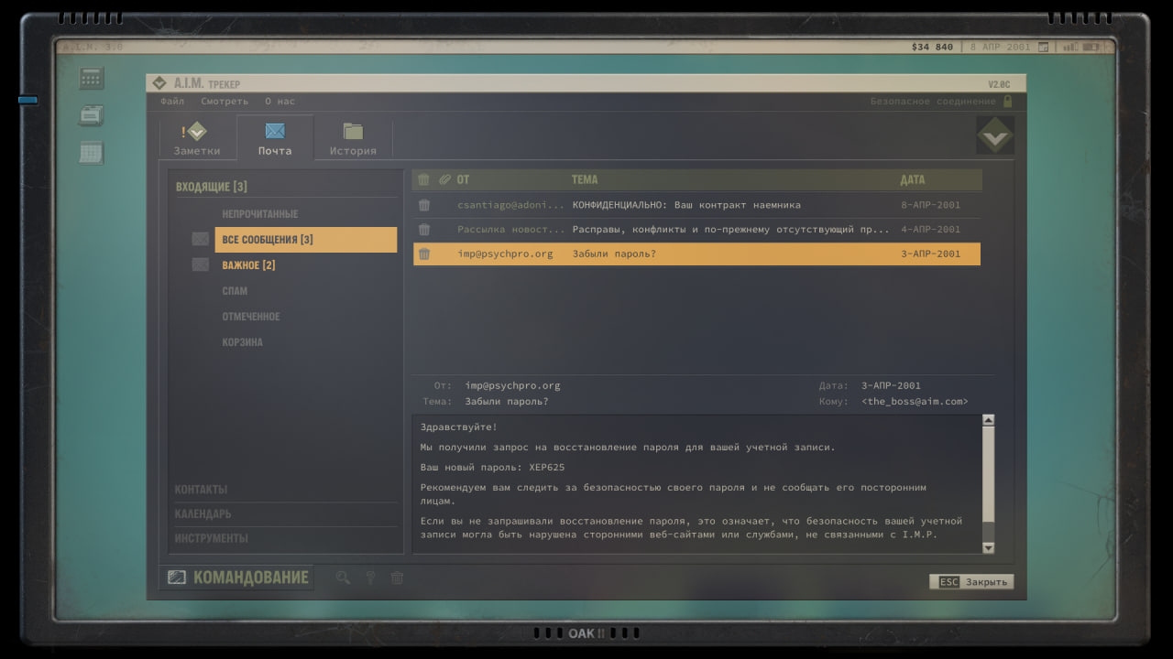Delete the csantiago contract email via trash icon
The width and height of the screenshot is (1173, 659).
(424, 205)
